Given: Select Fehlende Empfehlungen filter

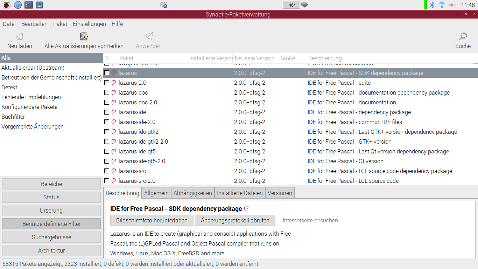Looking at the screenshot, I should (x=51, y=97).
